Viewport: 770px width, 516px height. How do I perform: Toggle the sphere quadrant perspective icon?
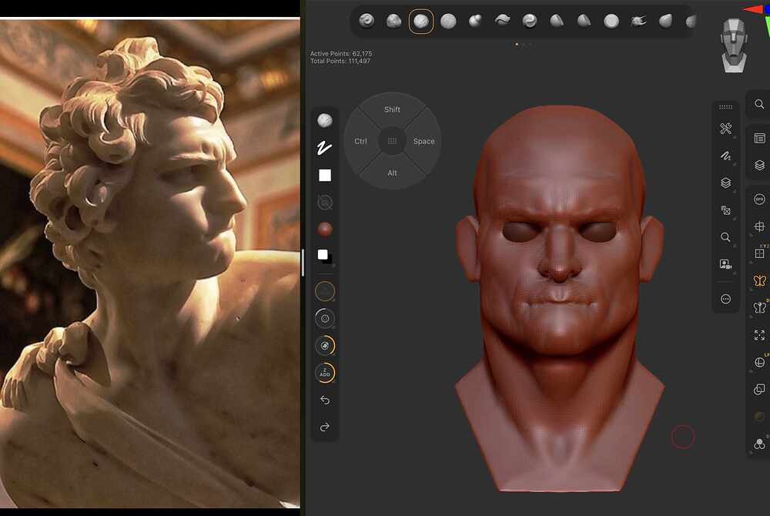coord(760,362)
